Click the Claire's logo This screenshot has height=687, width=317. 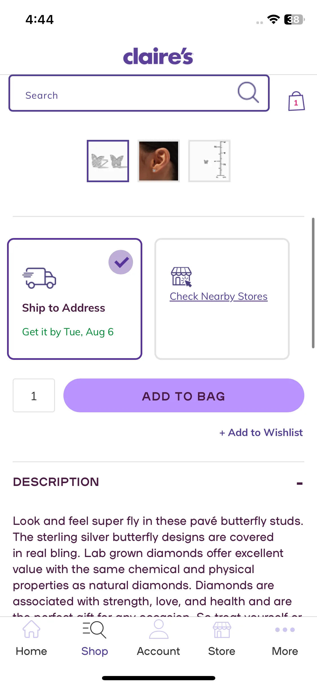click(158, 56)
